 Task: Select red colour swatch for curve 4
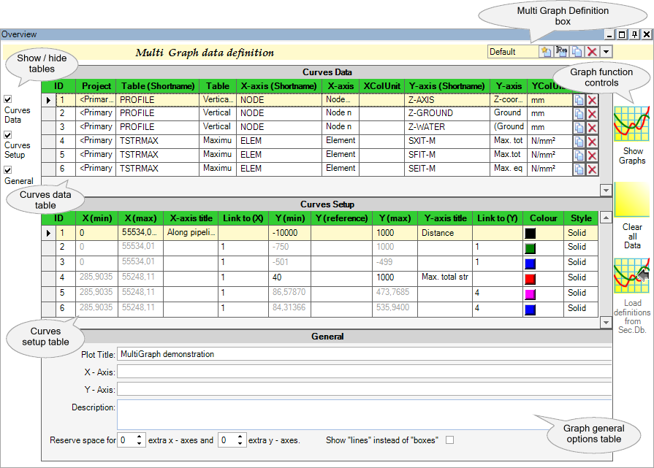pos(530,279)
